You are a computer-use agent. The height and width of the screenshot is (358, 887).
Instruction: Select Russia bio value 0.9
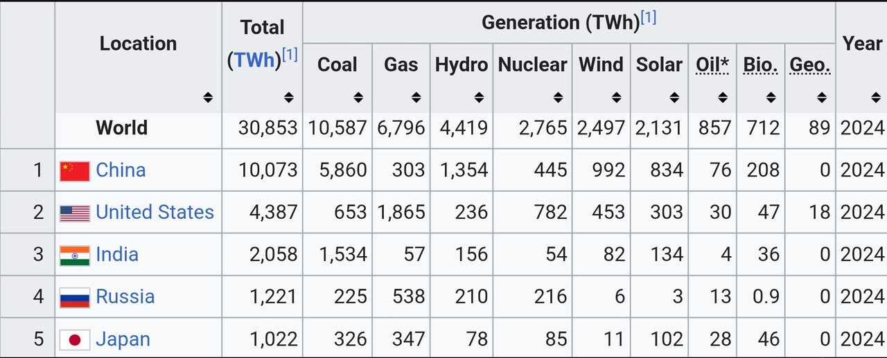tap(766, 296)
